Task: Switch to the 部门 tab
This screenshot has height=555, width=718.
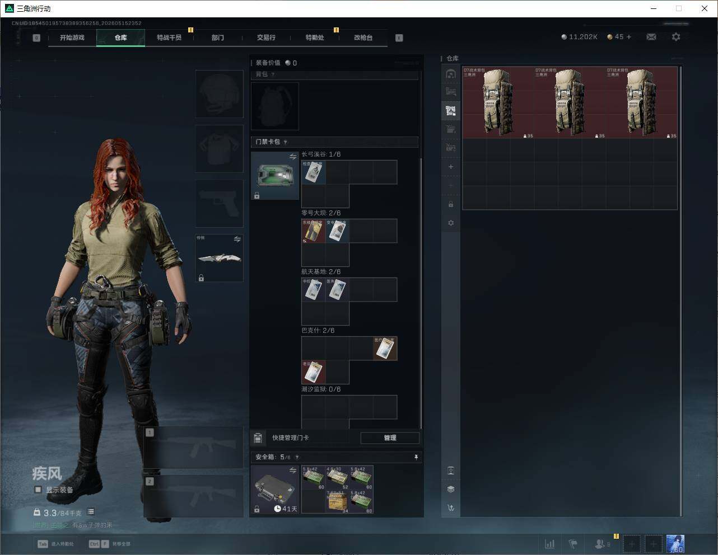Action: (218, 37)
